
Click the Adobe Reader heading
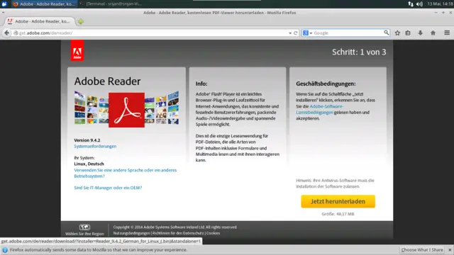click(107, 81)
